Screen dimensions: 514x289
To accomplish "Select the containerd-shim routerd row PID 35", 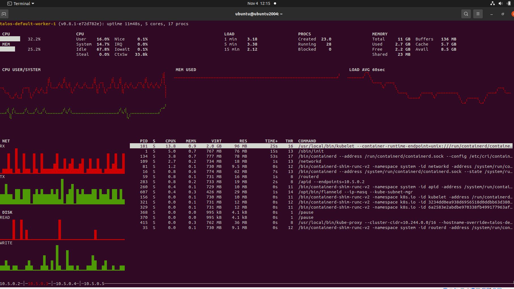I will click(x=321, y=228).
